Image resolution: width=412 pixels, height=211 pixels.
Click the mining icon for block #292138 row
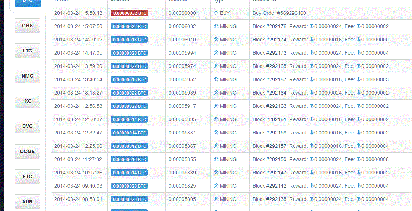pyautogui.click(x=216, y=199)
